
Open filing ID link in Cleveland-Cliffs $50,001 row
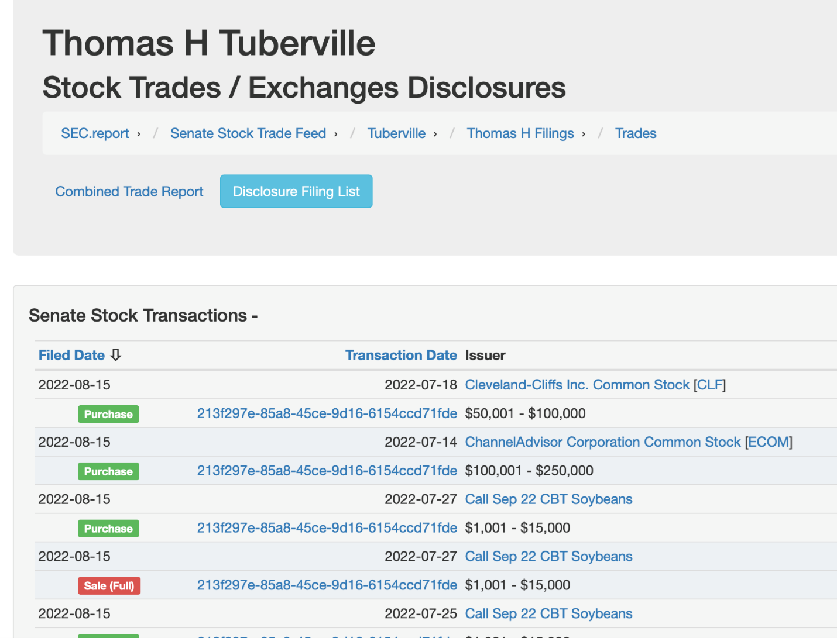click(x=327, y=413)
